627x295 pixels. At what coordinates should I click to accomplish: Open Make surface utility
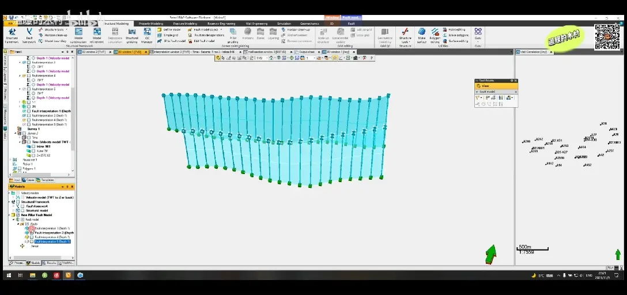point(421,35)
